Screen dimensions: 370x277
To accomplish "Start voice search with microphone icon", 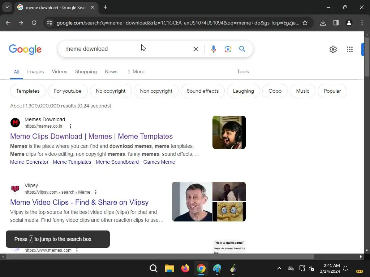I will point(213,49).
